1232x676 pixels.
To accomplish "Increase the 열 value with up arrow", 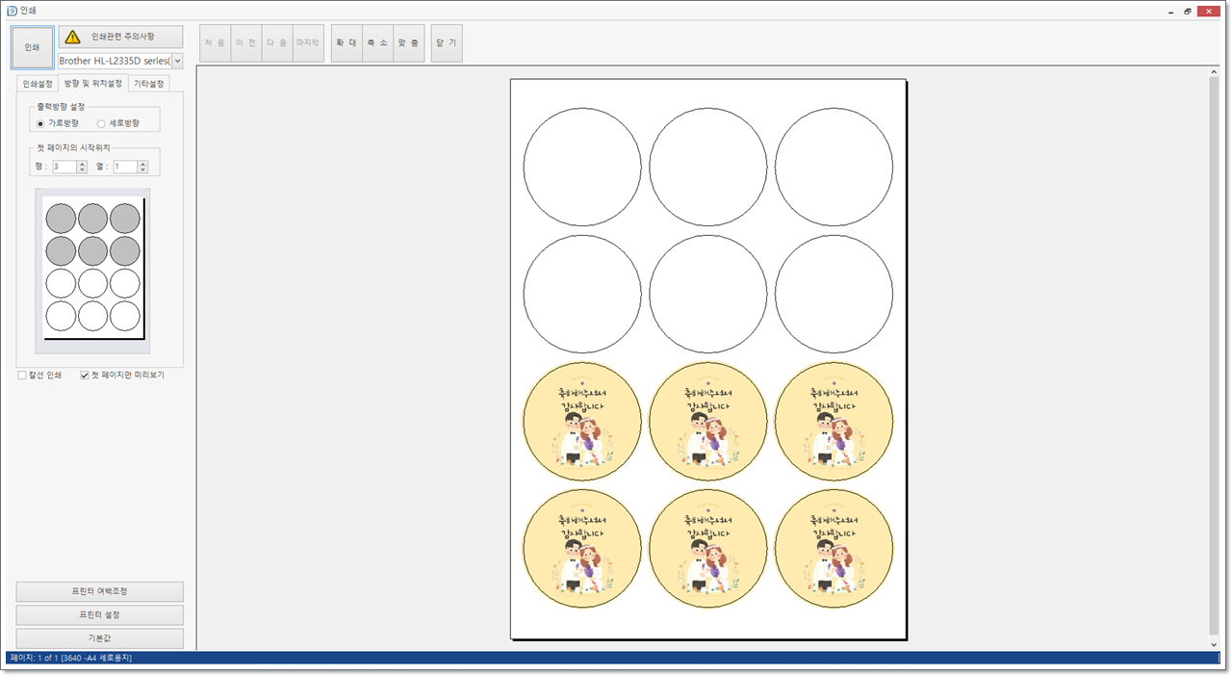I will tap(143, 164).
